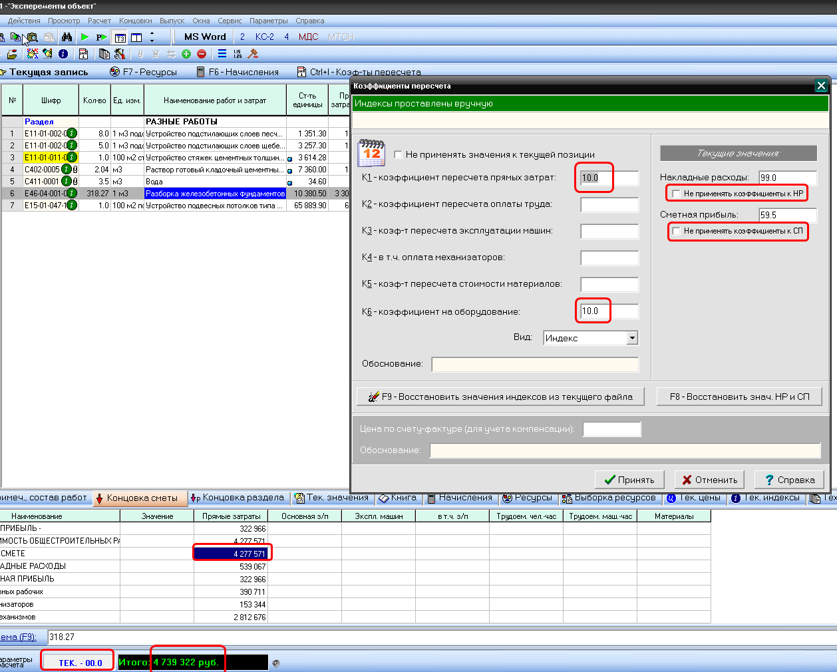This screenshot has height=672, width=837.
Task: Open the calendar icon in coefficients dialog
Action: 371,153
